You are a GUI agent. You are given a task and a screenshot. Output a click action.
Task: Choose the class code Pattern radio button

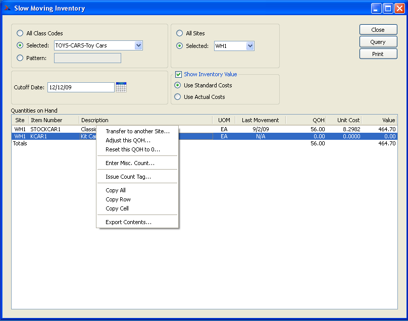click(20, 58)
